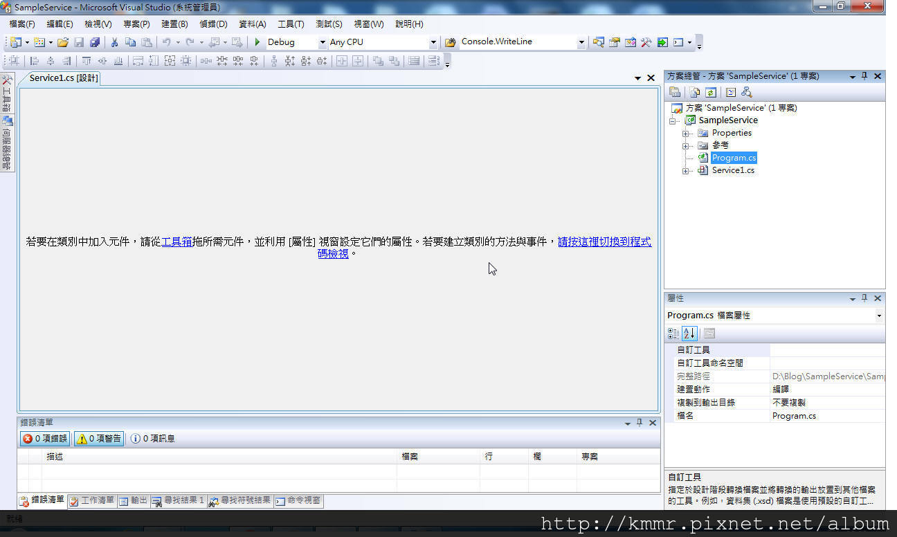Click Refresh icon in Solution Explorer
Image resolution: width=897 pixels, height=537 pixels.
click(x=710, y=92)
